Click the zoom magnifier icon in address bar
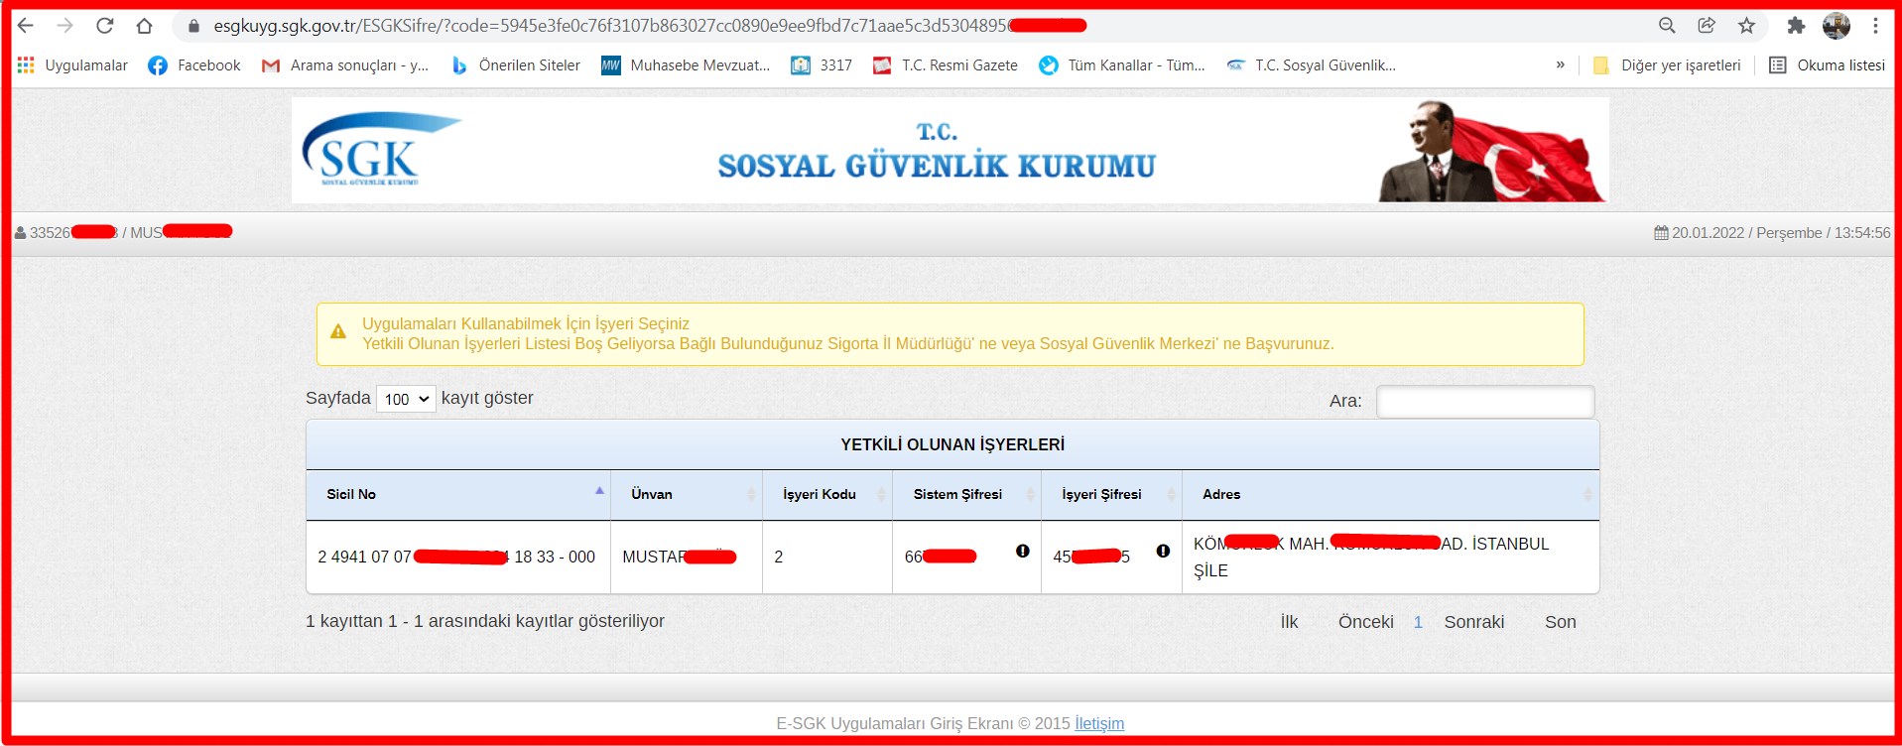Viewport: 1902px width, 746px height. [1667, 26]
